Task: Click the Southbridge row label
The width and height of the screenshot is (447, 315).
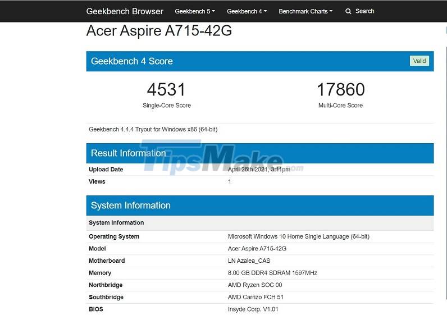Action: 106,297
